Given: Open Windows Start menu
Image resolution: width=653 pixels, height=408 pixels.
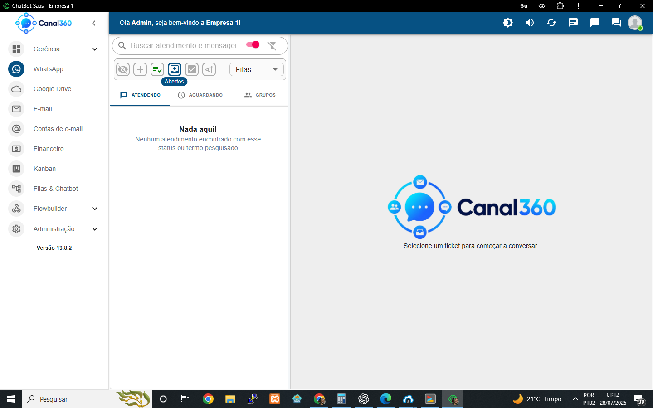Looking at the screenshot, I should (x=11, y=399).
